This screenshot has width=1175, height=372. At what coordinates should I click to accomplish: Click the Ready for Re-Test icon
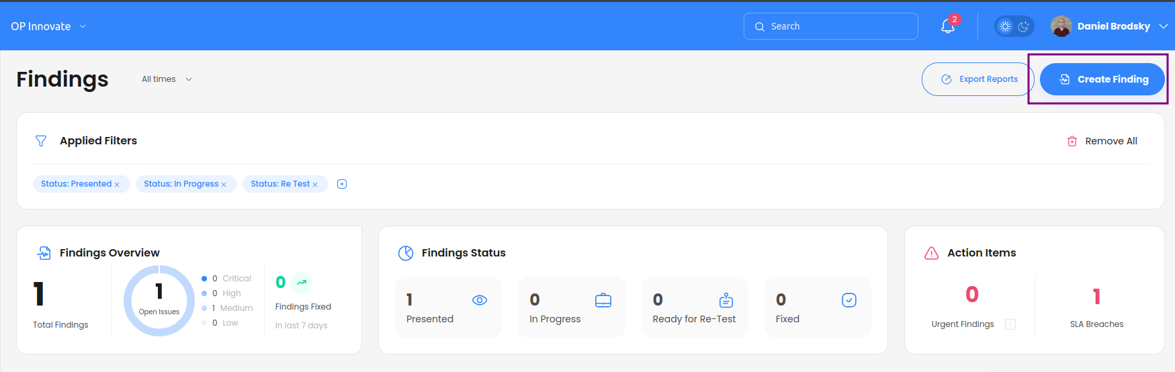(x=726, y=300)
